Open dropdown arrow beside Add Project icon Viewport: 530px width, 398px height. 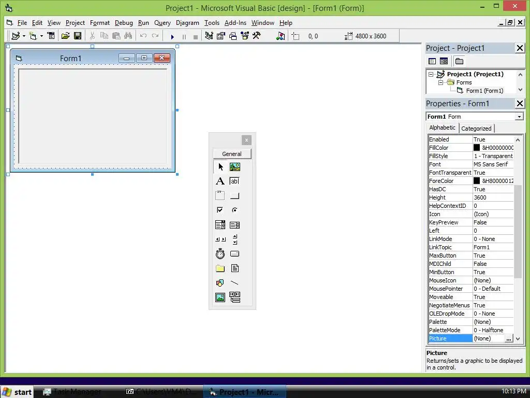24,36
